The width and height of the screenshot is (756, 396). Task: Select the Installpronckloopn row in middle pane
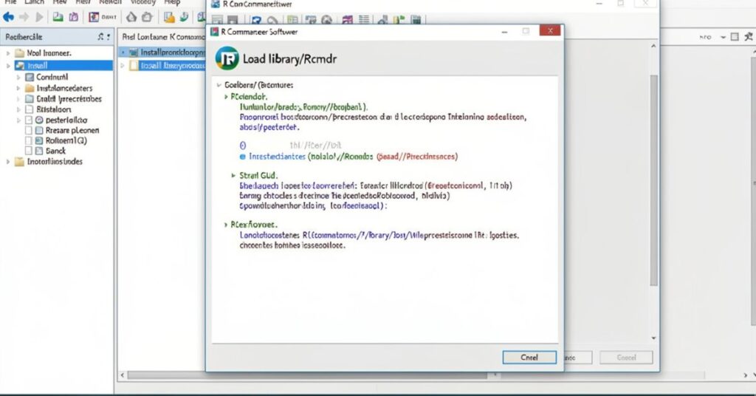pyautogui.click(x=162, y=52)
